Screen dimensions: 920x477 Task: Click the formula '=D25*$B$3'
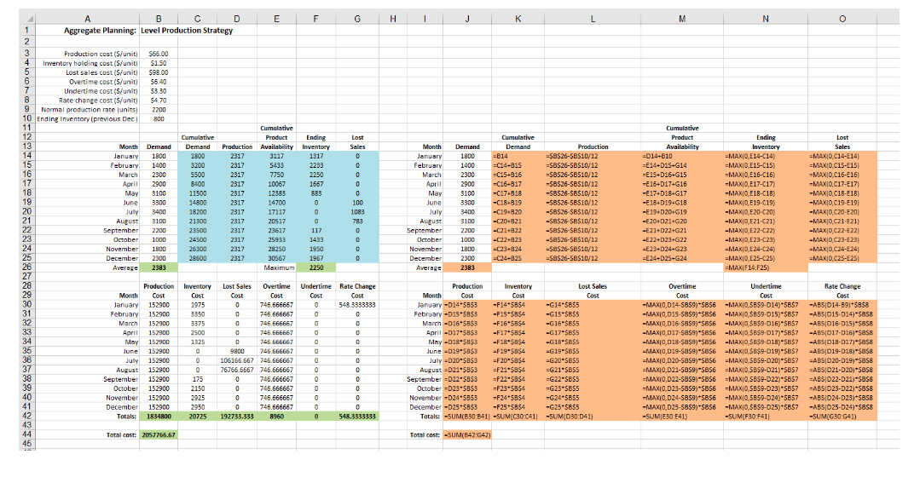(467, 406)
